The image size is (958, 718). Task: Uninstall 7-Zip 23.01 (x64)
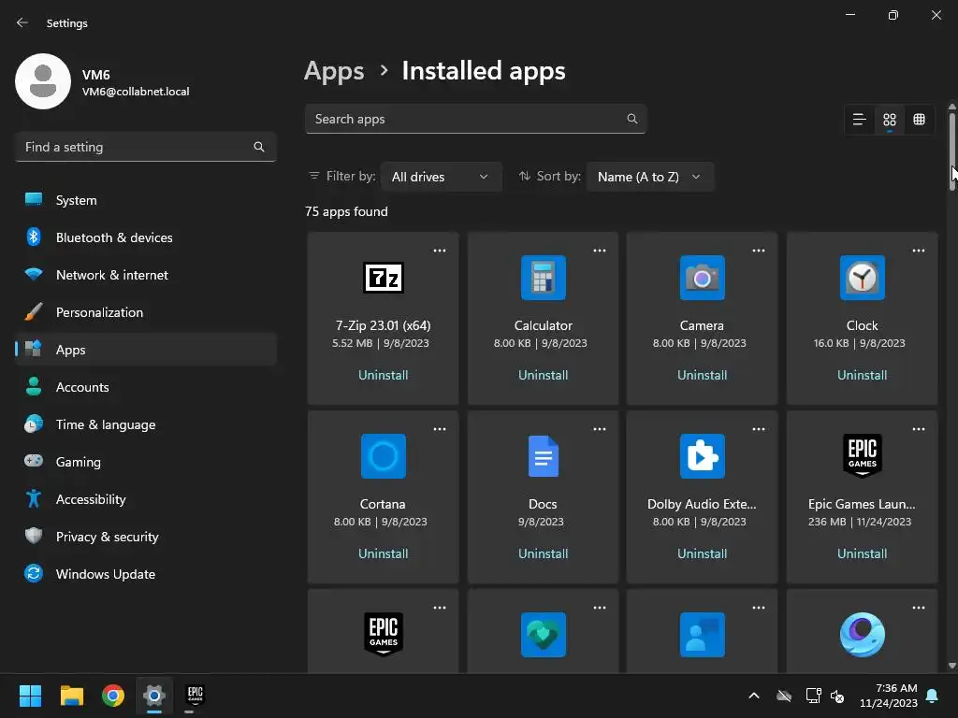coord(383,375)
